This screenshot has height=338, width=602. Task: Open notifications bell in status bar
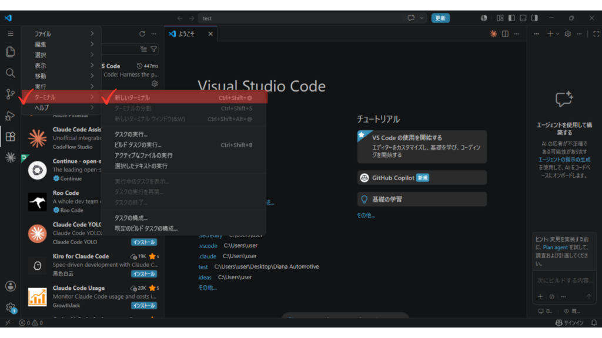click(x=594, y=323)
